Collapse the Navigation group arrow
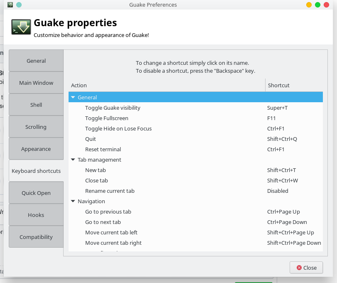 click(73, 201)
